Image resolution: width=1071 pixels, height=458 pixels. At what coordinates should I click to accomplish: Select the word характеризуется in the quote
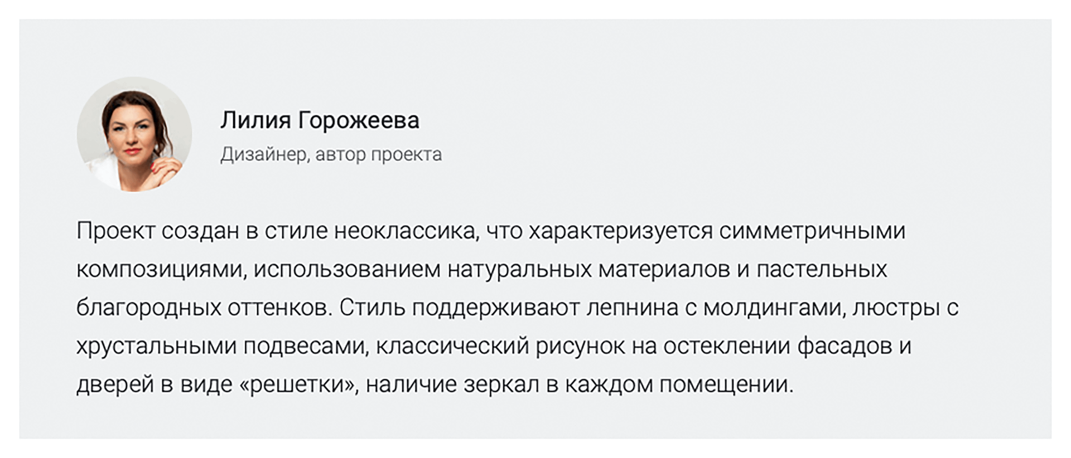pyautogui.click(x=621, y=231)
